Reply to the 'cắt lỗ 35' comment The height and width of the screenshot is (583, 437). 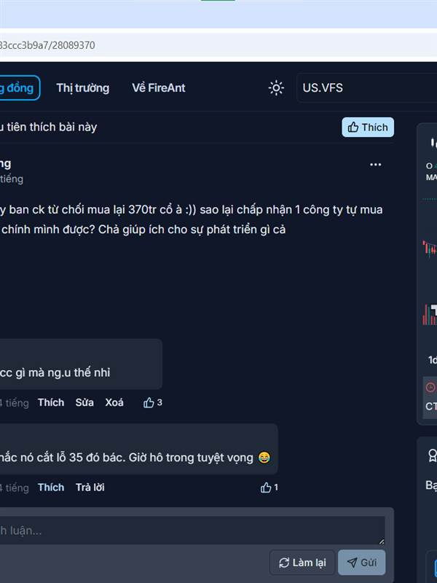(90, 488)
